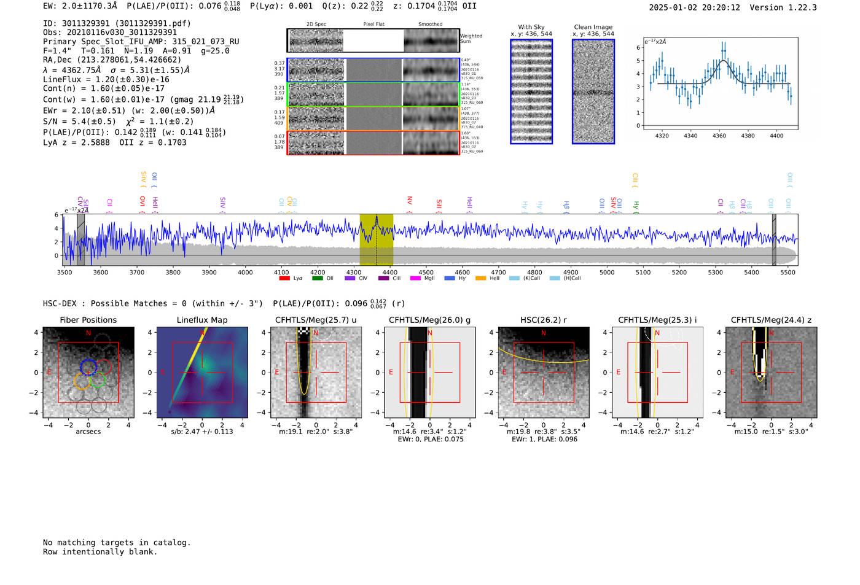Click the ID: 3011329391 line
The image size is (860, 585).
(x=117, y=23)
